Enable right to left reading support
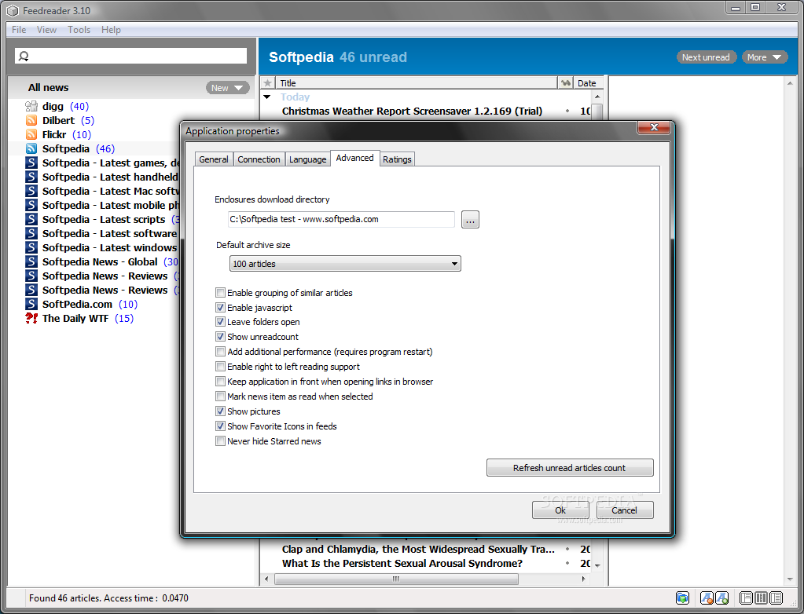The image size is (804, 614). click(220, 366)
